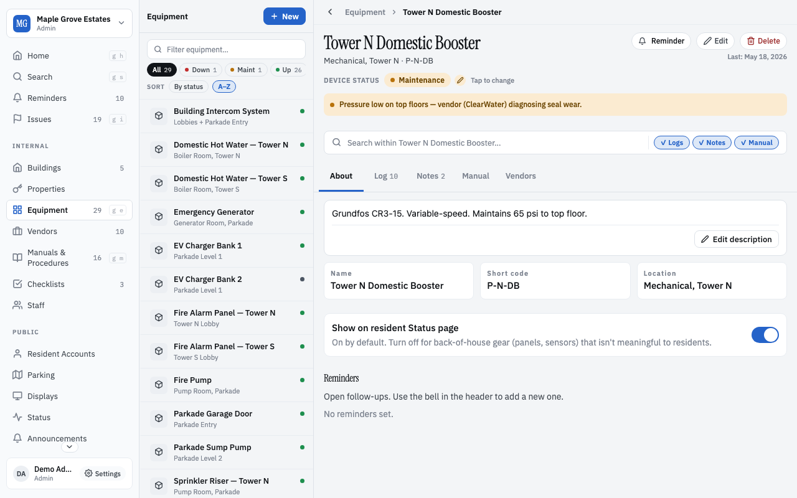The image size is (797, 498).
Task: Click the Maintenance status color badge
Action: (x=417, y=80)
